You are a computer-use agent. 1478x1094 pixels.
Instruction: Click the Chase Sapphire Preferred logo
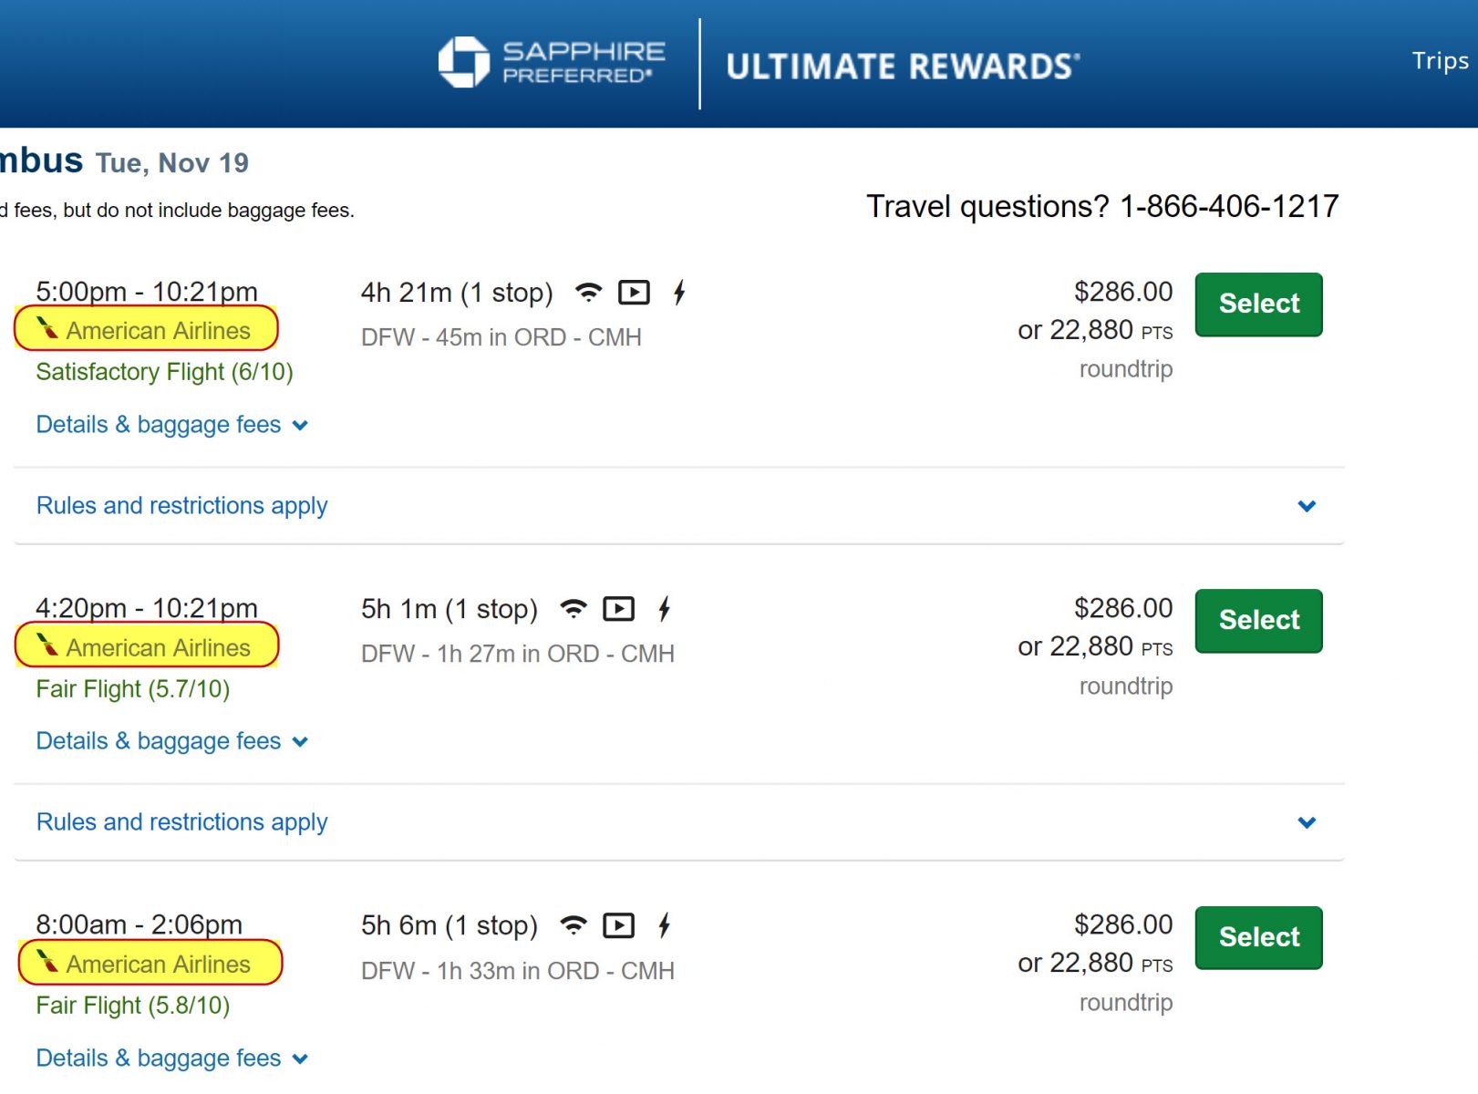(553, 62)
